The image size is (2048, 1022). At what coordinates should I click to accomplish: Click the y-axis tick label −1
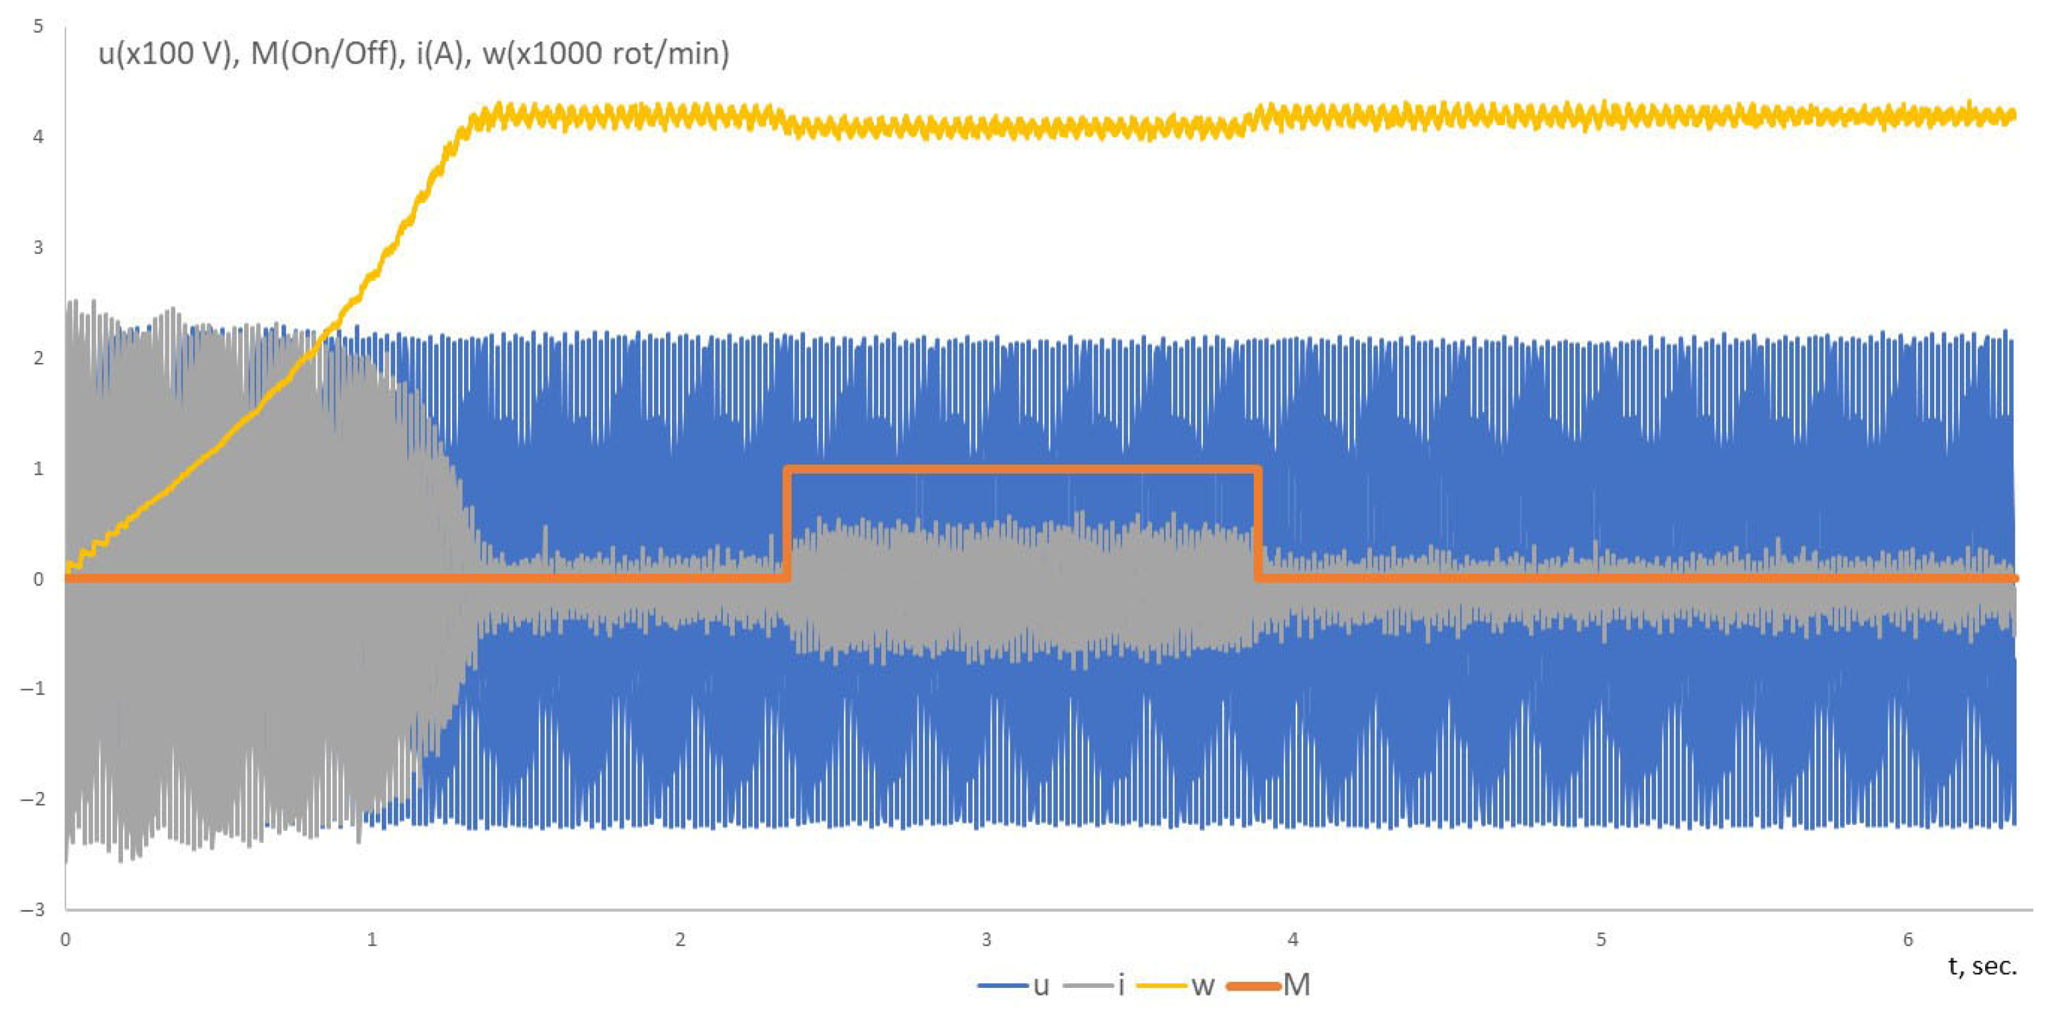pos(33,689)
